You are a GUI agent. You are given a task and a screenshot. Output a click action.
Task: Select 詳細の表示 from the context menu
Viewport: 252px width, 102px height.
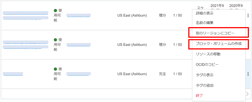click(x=205, y=13)
